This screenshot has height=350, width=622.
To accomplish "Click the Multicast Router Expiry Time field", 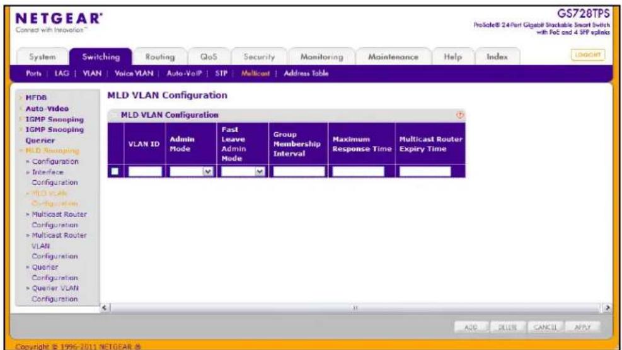I will point(425,171).
